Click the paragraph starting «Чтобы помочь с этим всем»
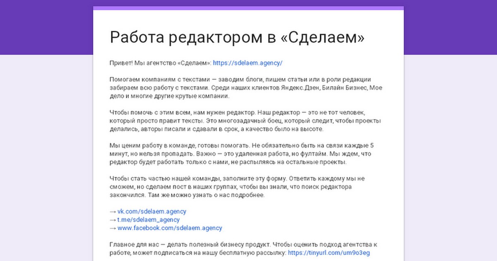Viewport: 497px width, 261px height. 245,121
